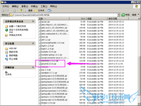Sort by Size (大小) column header
Screen dimensions: 141x106
[78, 19]
